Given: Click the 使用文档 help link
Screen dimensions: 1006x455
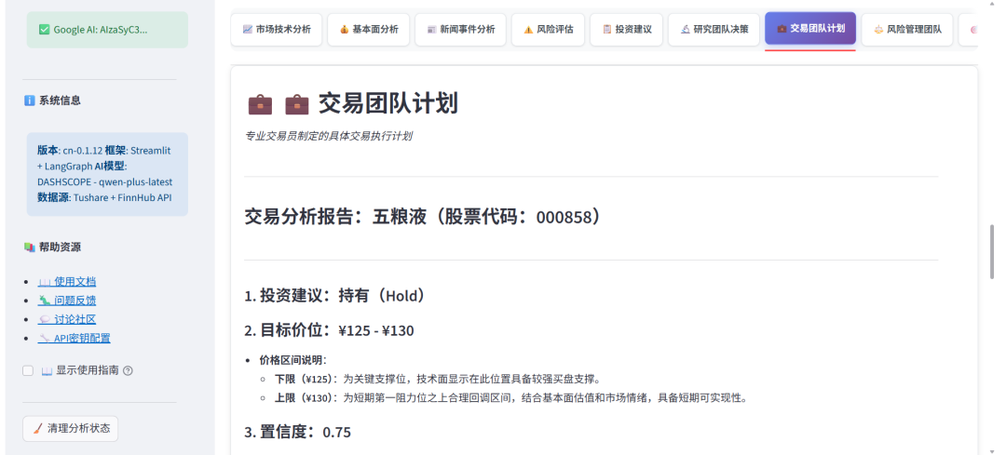Looking at the screenshot, I should coord(67,281).
